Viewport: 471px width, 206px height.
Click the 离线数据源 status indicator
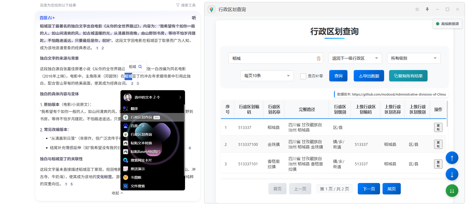(x=448, y=24)
